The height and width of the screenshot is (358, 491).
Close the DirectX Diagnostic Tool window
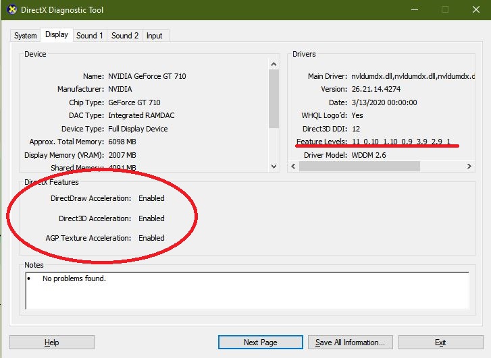point(476,9)
